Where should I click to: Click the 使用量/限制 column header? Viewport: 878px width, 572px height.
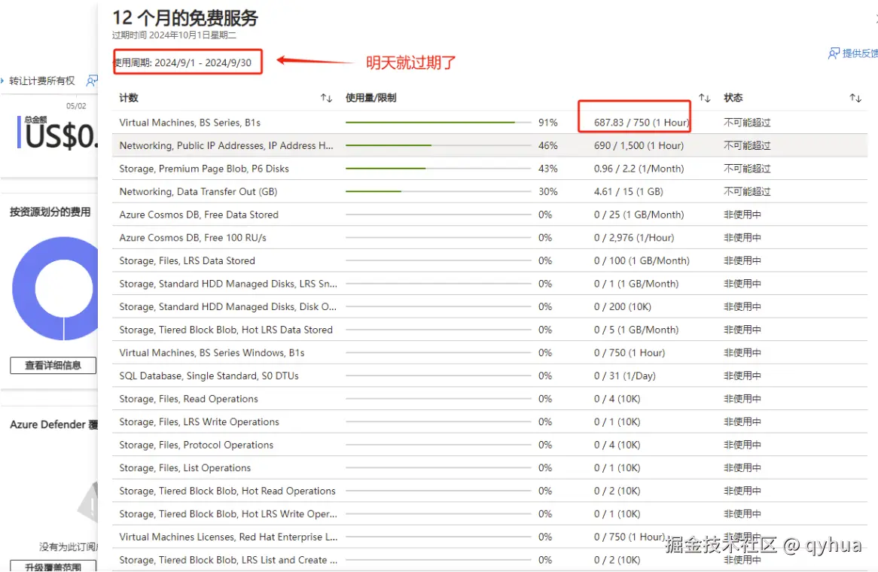(370, 98)
